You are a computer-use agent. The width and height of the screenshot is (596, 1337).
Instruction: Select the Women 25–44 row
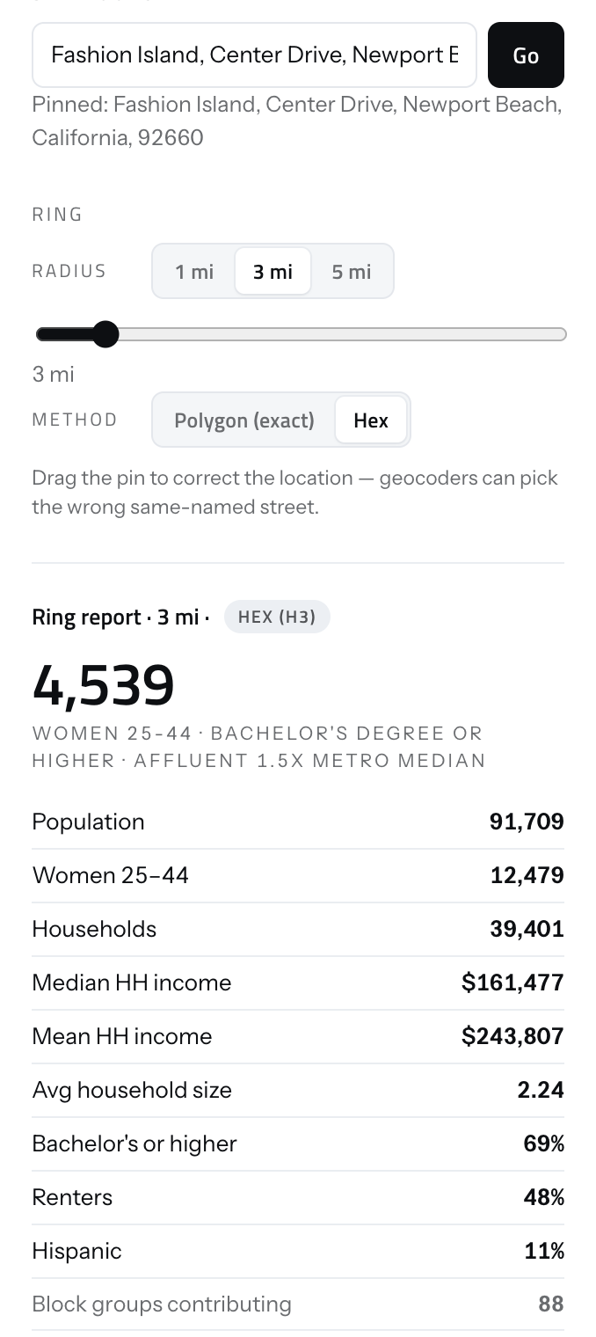click(x=298, y=875)
